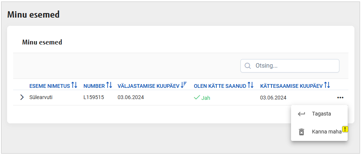Image resolution: width=363 pixels, height=157 pixels.
Task: Click the return arrow icon beside Tagasta
Action: pyautogui.click(x=301, y=114)
